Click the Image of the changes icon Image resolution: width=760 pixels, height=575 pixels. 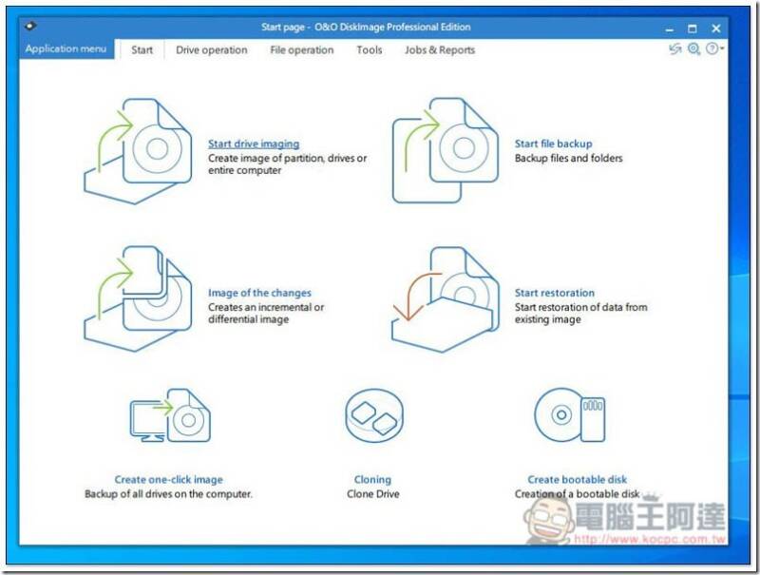tap(138, 298)
